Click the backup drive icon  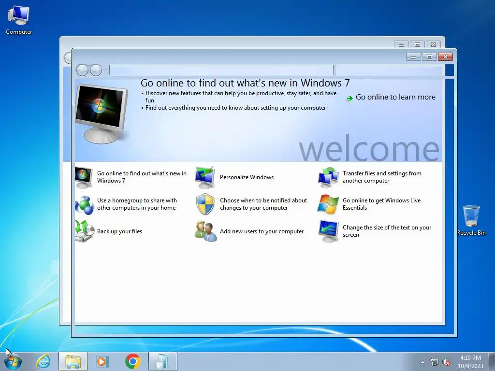pyautogui.click(x=84, y=231)
